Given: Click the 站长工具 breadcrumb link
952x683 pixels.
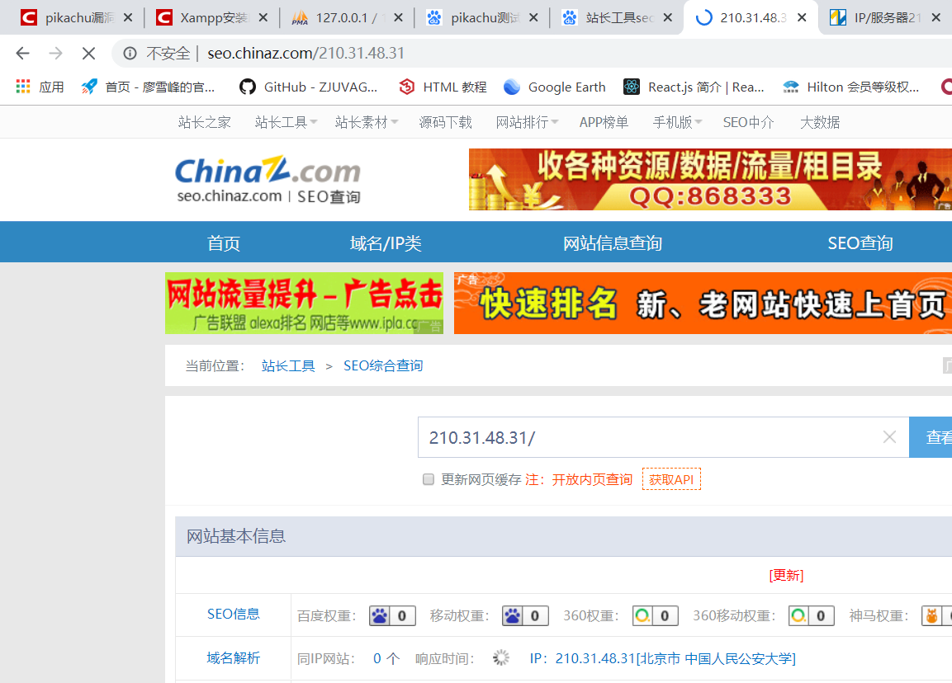Looking at the screenshot, I should point(288,365).
